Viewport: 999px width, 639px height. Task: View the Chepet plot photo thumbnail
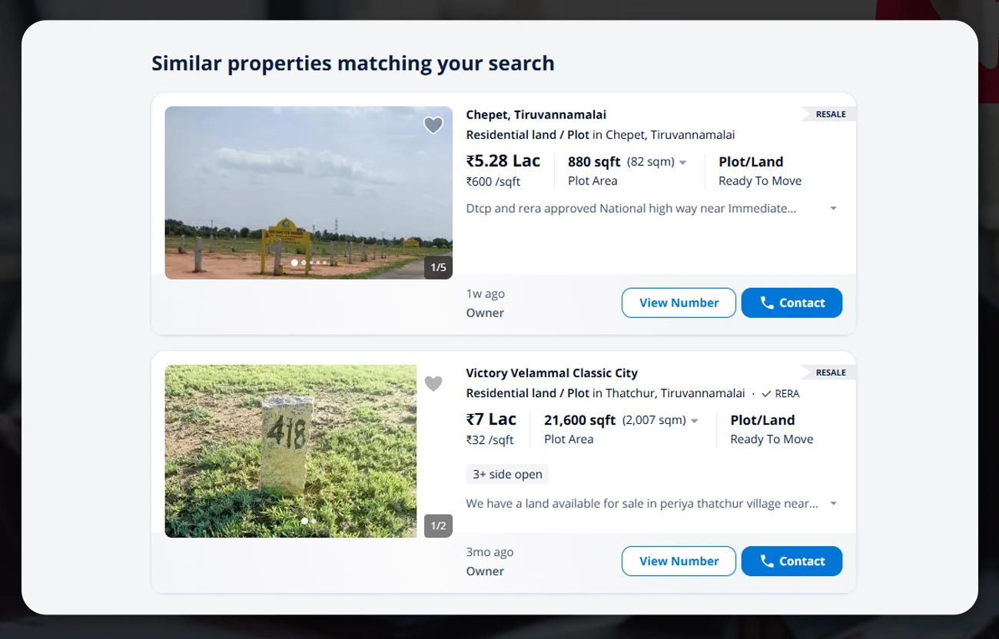pos(308,193)
